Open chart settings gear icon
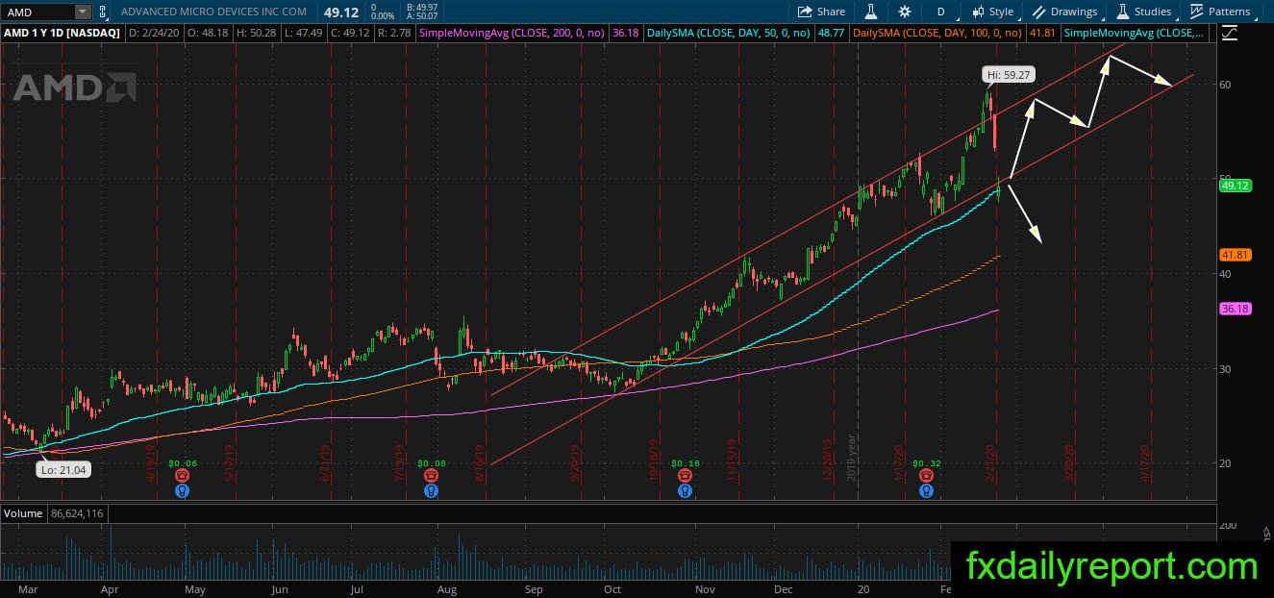 905,12
